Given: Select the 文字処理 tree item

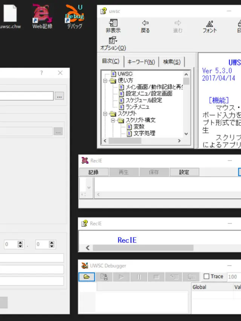Looking at the screenshot, I should [144, 133].
